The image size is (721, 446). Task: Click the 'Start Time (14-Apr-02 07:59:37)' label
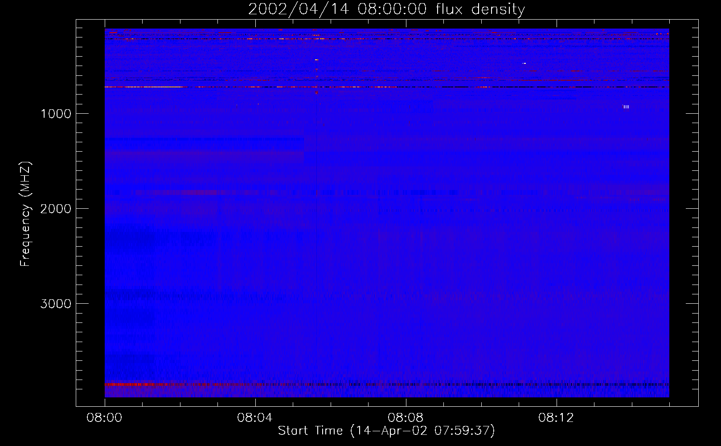(x=386, y=431)
